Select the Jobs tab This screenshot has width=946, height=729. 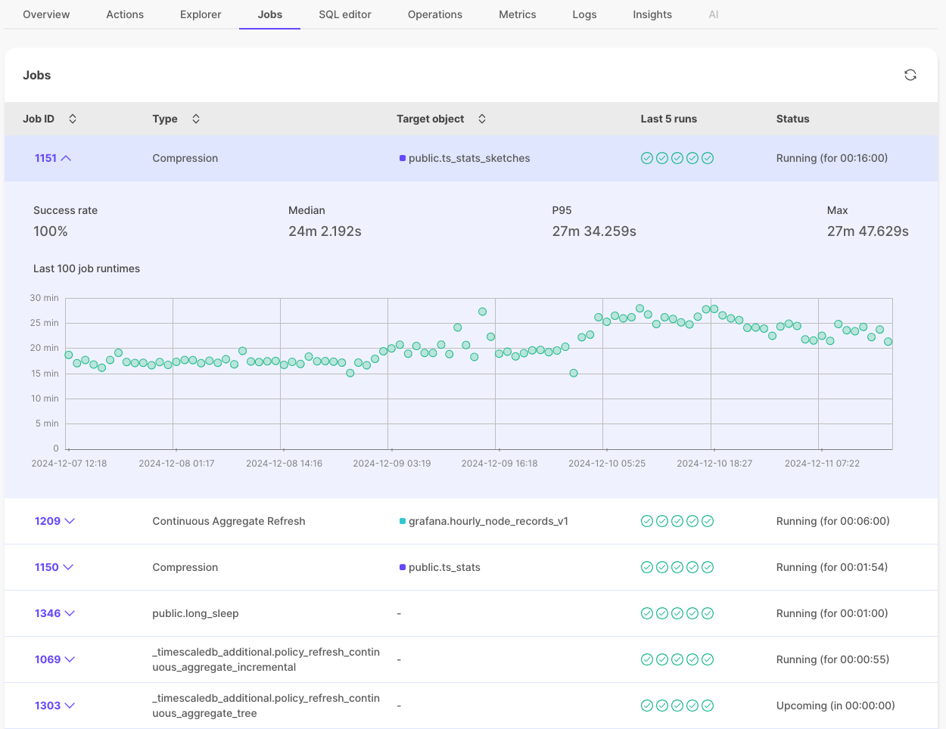(x=269, y=14)
